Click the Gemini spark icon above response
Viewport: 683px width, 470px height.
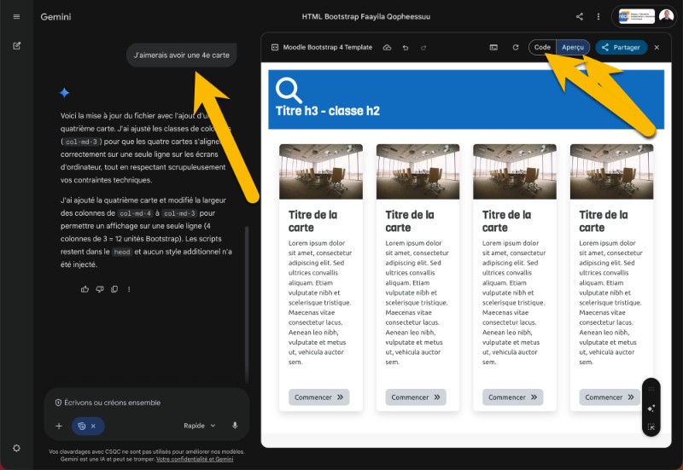tap(65, 93)
